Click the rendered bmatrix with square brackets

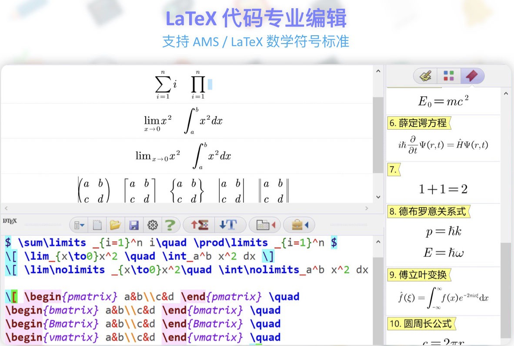click(x=140, y=190)
